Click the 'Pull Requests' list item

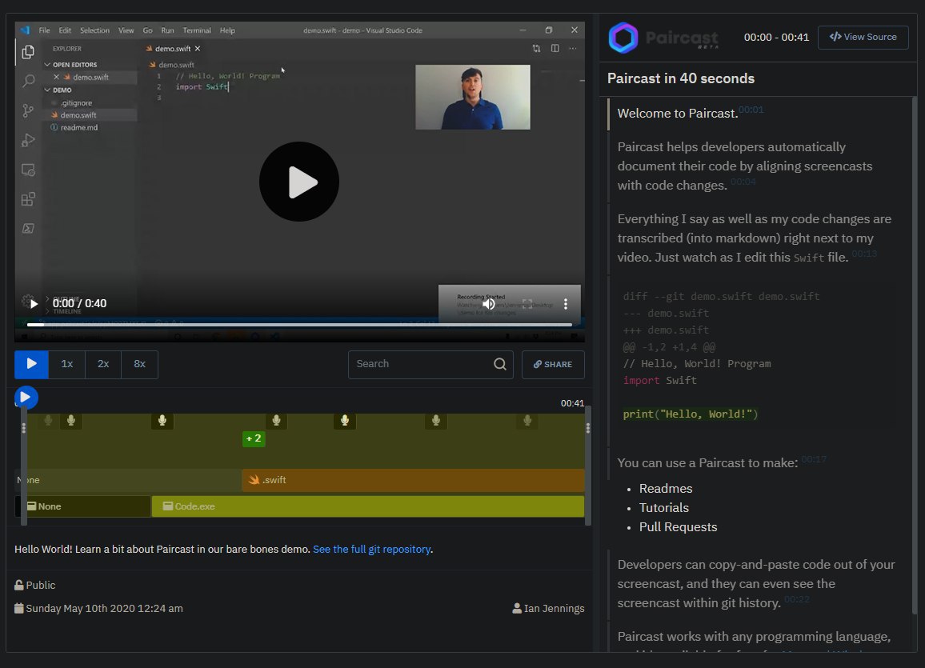pos(678,527)
